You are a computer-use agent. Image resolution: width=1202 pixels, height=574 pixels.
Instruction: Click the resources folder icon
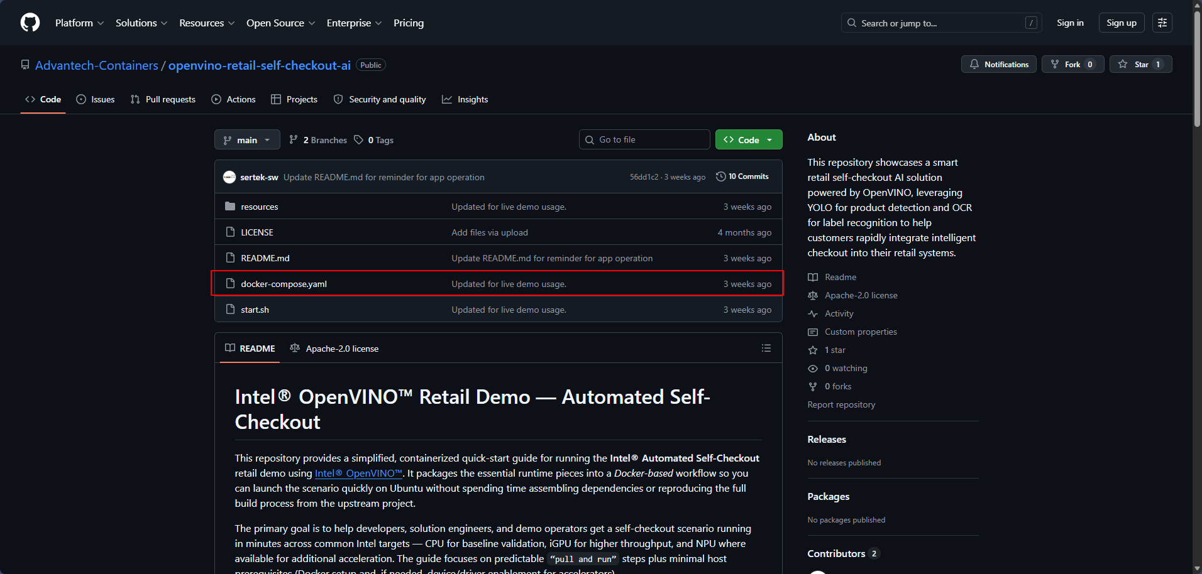click(x=230, y=207)
